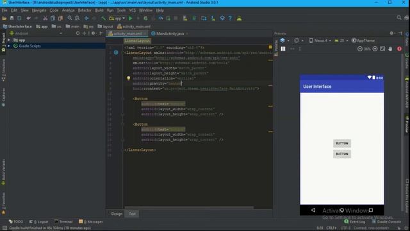Click the Replace toolbar icon
This screenshot has width=410, height=231.
coord(77,19)
